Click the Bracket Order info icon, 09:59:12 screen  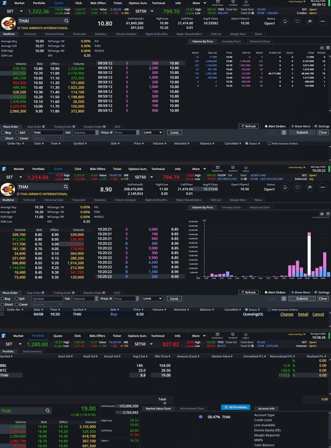coord(104,127)
